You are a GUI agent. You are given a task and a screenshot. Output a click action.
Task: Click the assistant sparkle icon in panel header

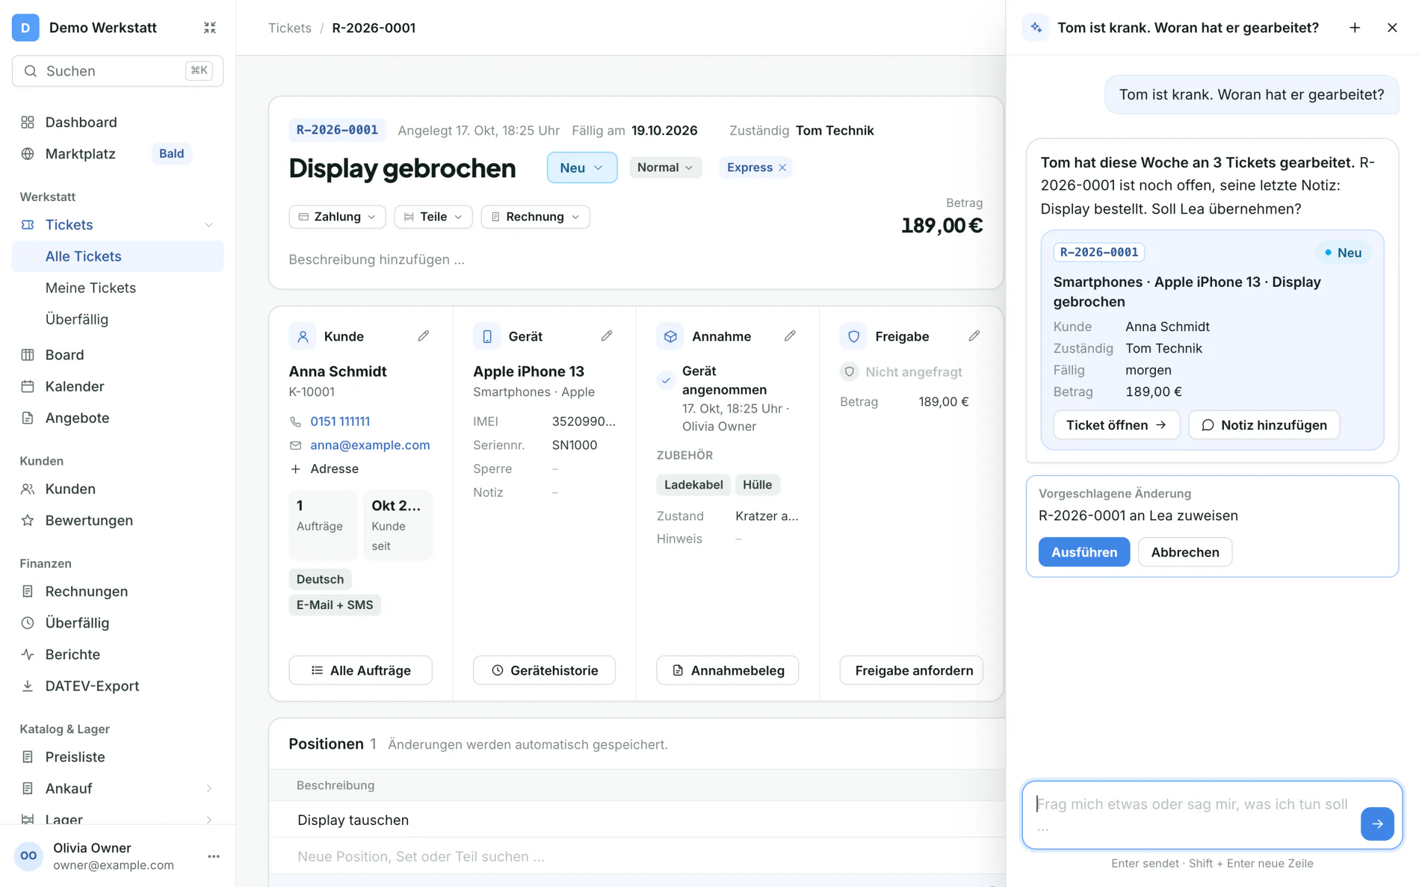(1036, 28)
